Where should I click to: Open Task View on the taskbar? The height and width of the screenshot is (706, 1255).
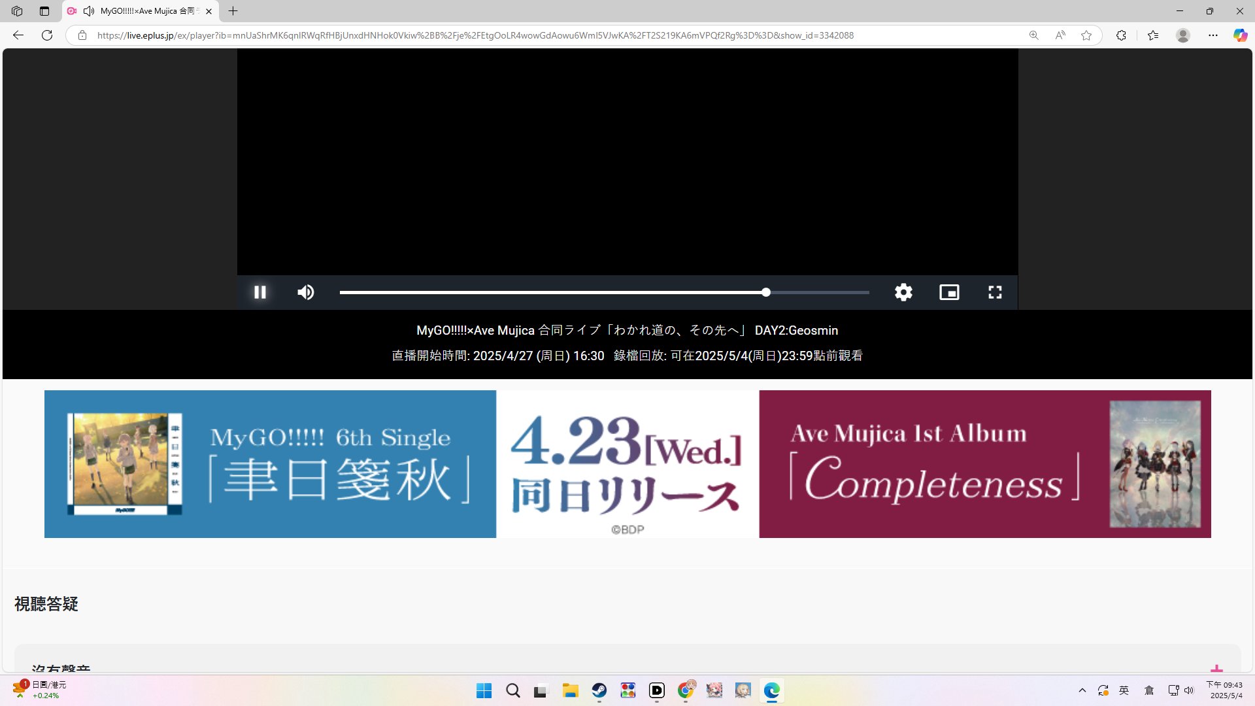pos(541,690)
